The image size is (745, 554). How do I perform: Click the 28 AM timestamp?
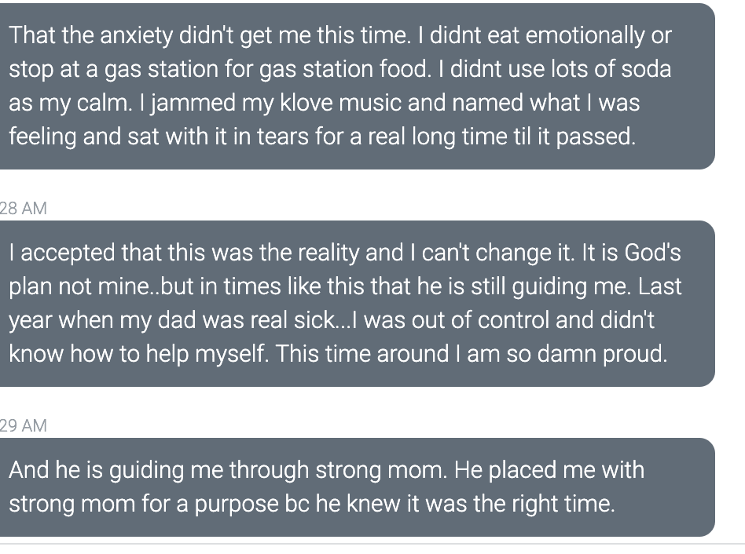pos(24,208)
